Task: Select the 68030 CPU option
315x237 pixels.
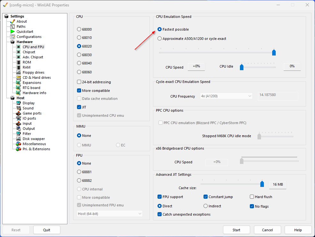Action: point(79,55)
